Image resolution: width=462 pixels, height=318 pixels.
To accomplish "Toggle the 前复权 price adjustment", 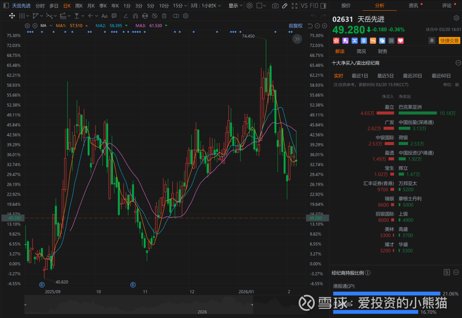I will coord(296,26).
